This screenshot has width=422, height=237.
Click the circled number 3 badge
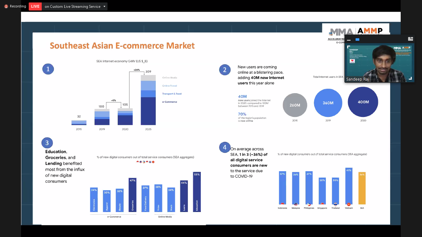(x=47, y=143)
